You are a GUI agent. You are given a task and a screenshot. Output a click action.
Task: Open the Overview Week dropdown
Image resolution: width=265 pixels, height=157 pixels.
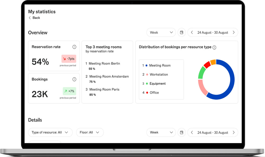pos(161,32)
